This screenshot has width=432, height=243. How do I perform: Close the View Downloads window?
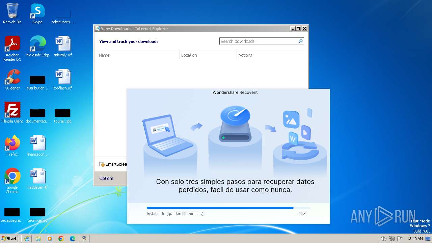[304, 29]
